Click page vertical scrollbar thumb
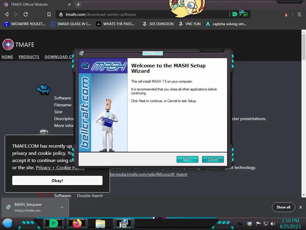The height and width of the screenshot is (230, 306). point(304,47)
